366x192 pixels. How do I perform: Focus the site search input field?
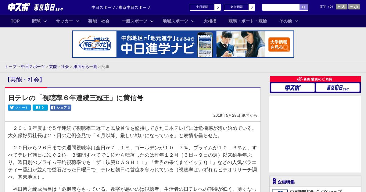pyautogui.click(x=281, y=7)
